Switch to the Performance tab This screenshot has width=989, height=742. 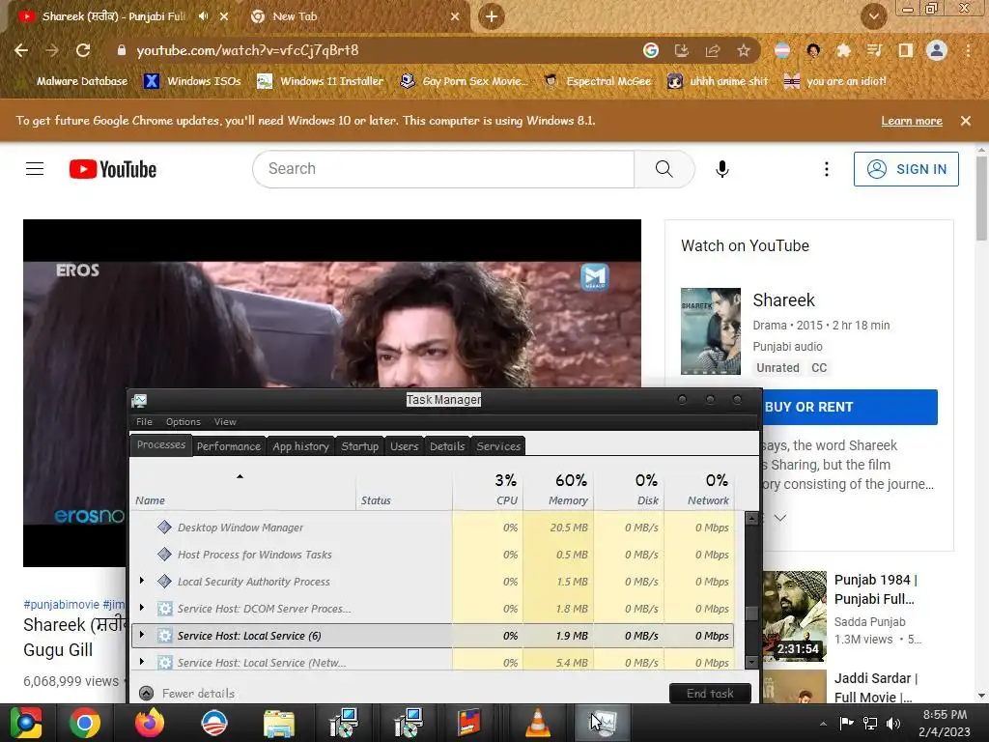pyautogui.click(x=228, y=446)
